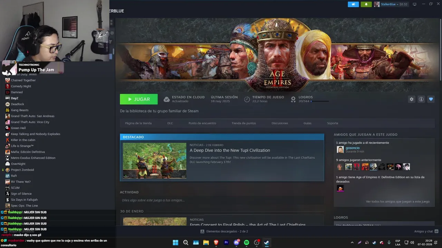
Task: Click the activity input field
Action: click(x=222, y=200)
